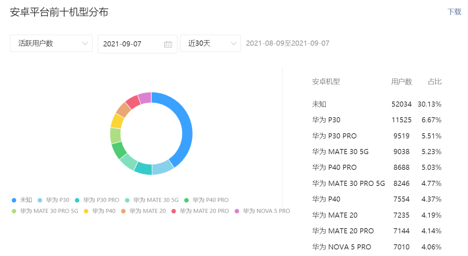Click percentage value 4.06%
Image resolution: width=468 pixels, height=256 pixels.
(x=431, y=247)
